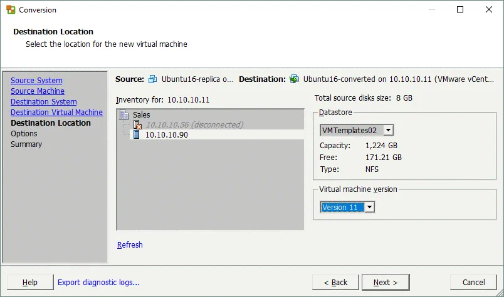Click Export diagnostic logs link
The height and width of the screenshot is (297, 504).
(98, 283)
